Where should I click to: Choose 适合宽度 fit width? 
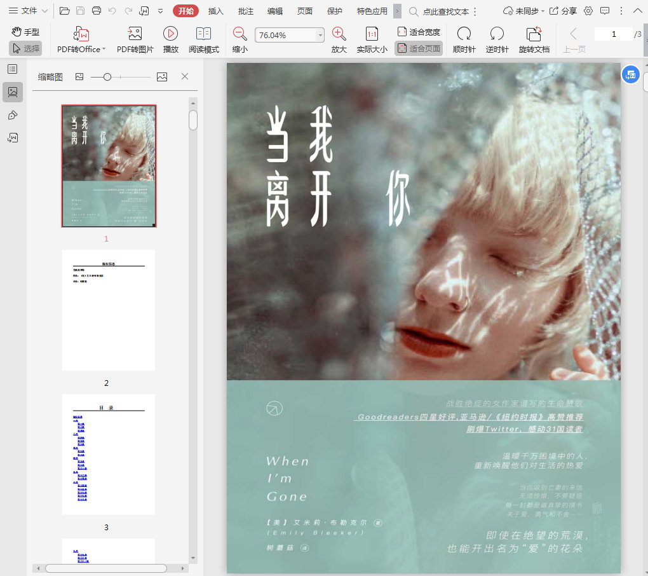point(419,32)
